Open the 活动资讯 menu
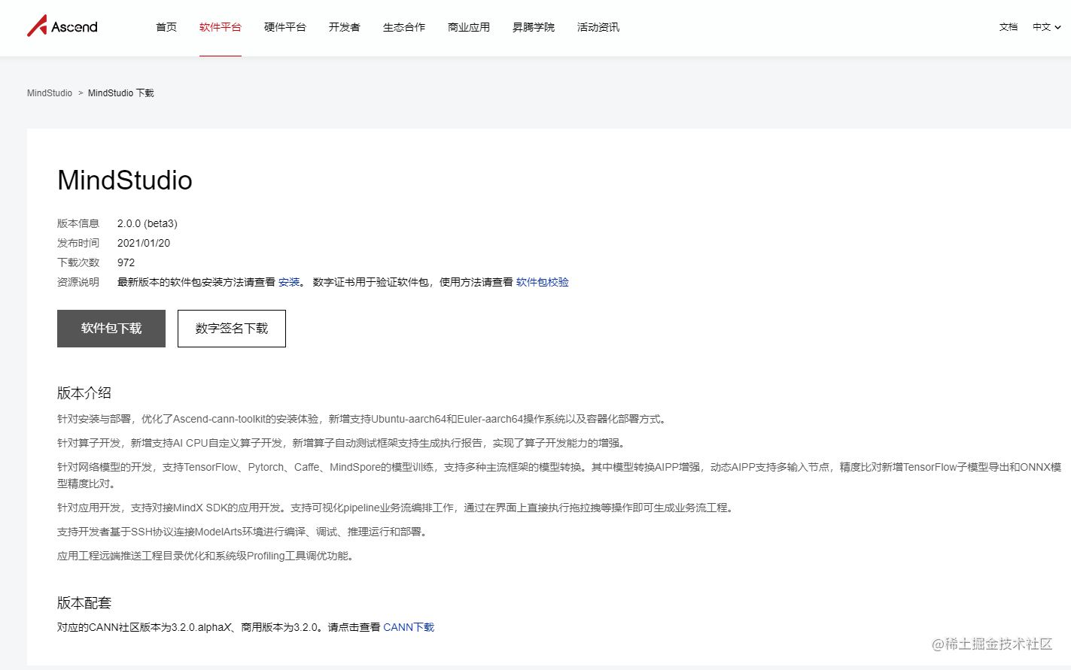 tap(598, 27)
